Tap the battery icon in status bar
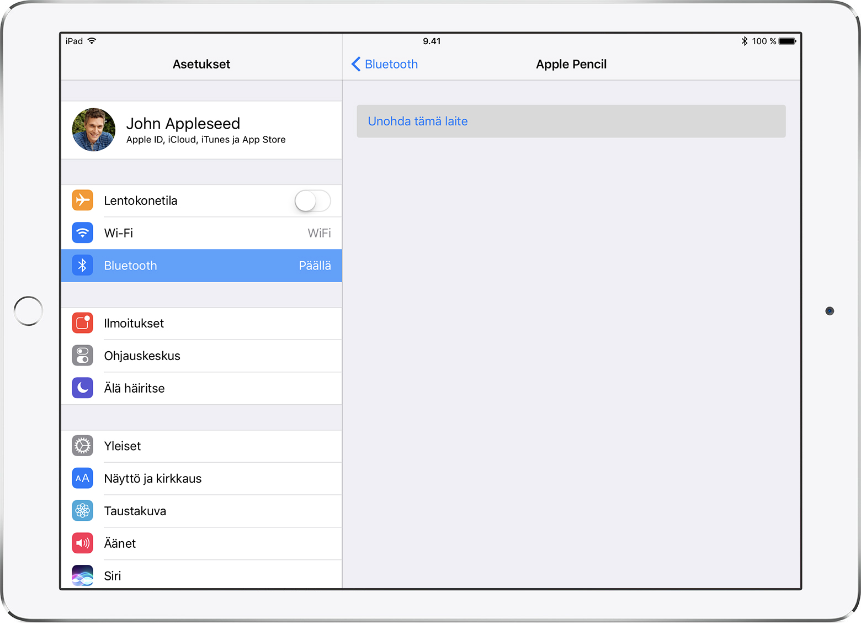The image size is (861, 624). coord(787,41)
